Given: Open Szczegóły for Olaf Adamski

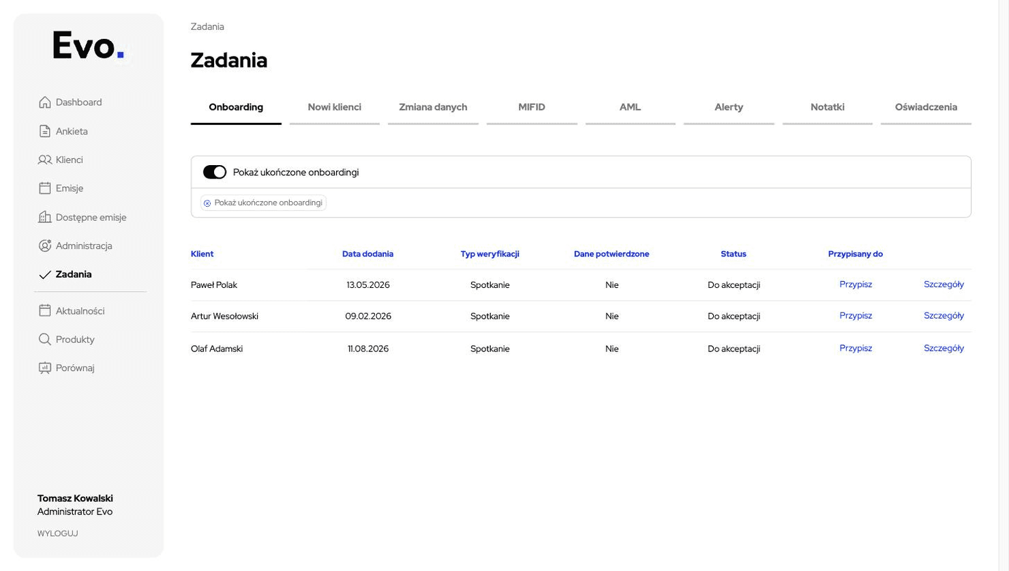Looking at the screenshot, I should (944, 348).
